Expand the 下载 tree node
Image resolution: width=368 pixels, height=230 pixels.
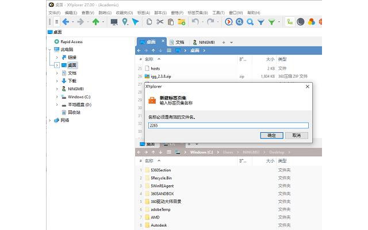click(57, 81)
